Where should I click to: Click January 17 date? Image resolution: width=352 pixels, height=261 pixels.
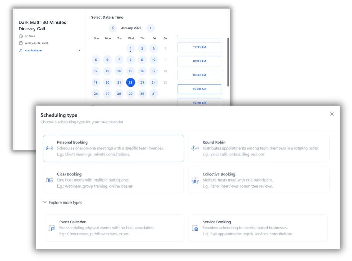click(154, 71)
